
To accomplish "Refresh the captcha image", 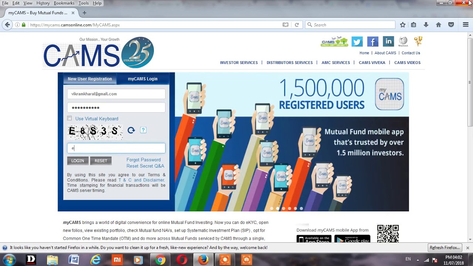I will click(131, 130).
